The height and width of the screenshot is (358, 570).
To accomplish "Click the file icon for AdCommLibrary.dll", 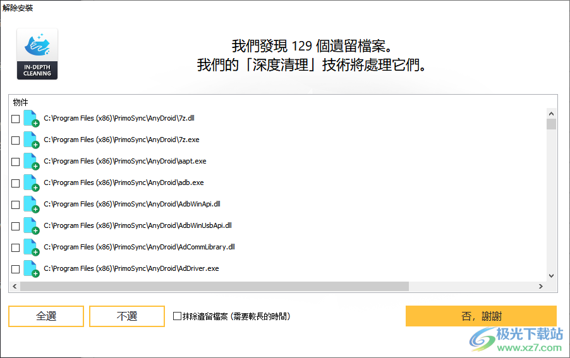I will pyautogui.click(x=31, y=247).
